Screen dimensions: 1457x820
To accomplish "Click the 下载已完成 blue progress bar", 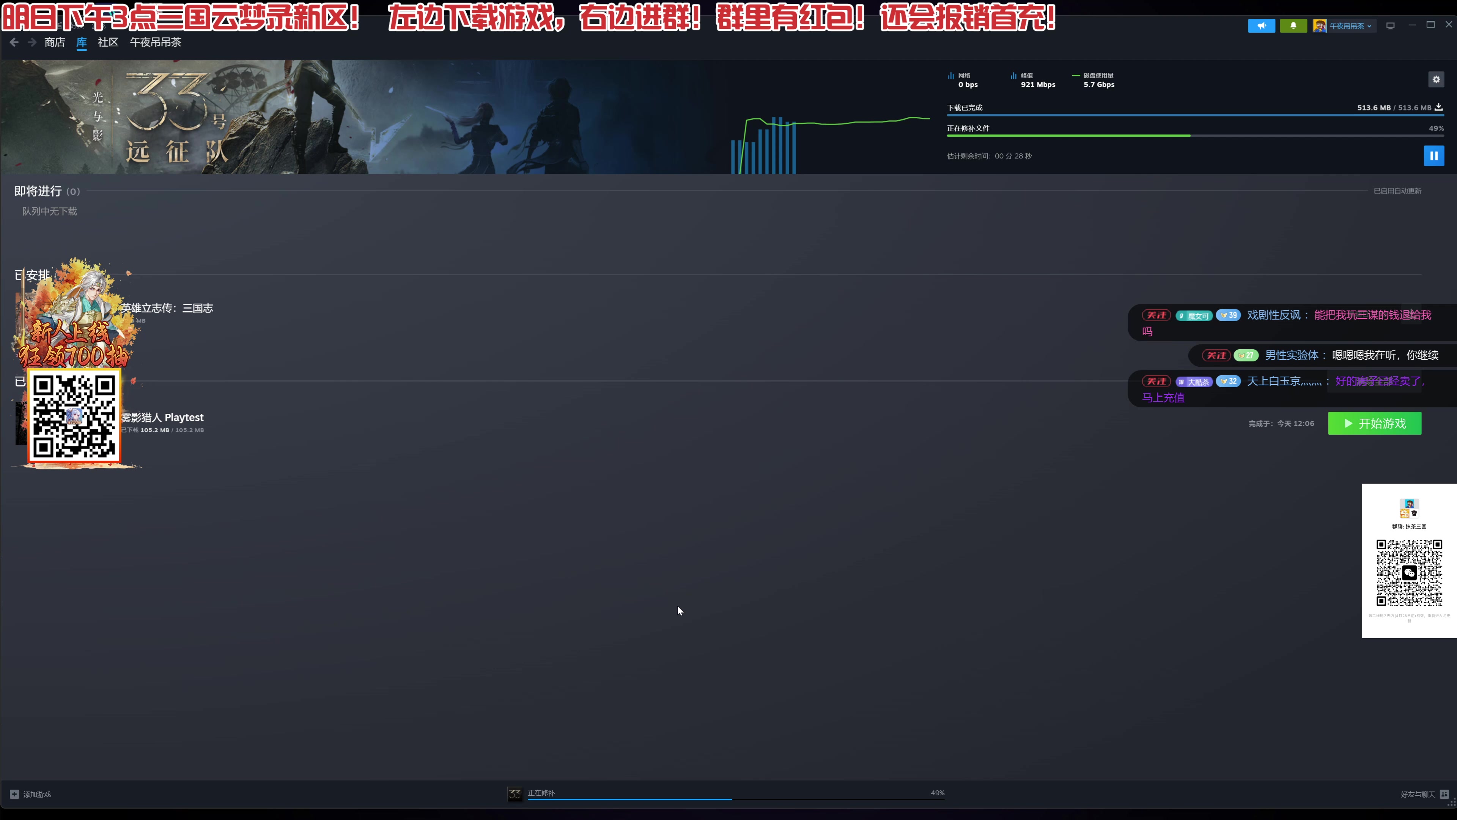I will pos(1195,115).
